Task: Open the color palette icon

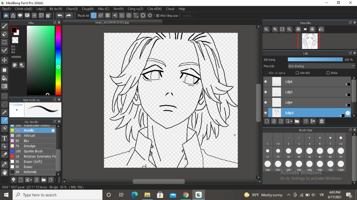Action: [x=15, y=65]
